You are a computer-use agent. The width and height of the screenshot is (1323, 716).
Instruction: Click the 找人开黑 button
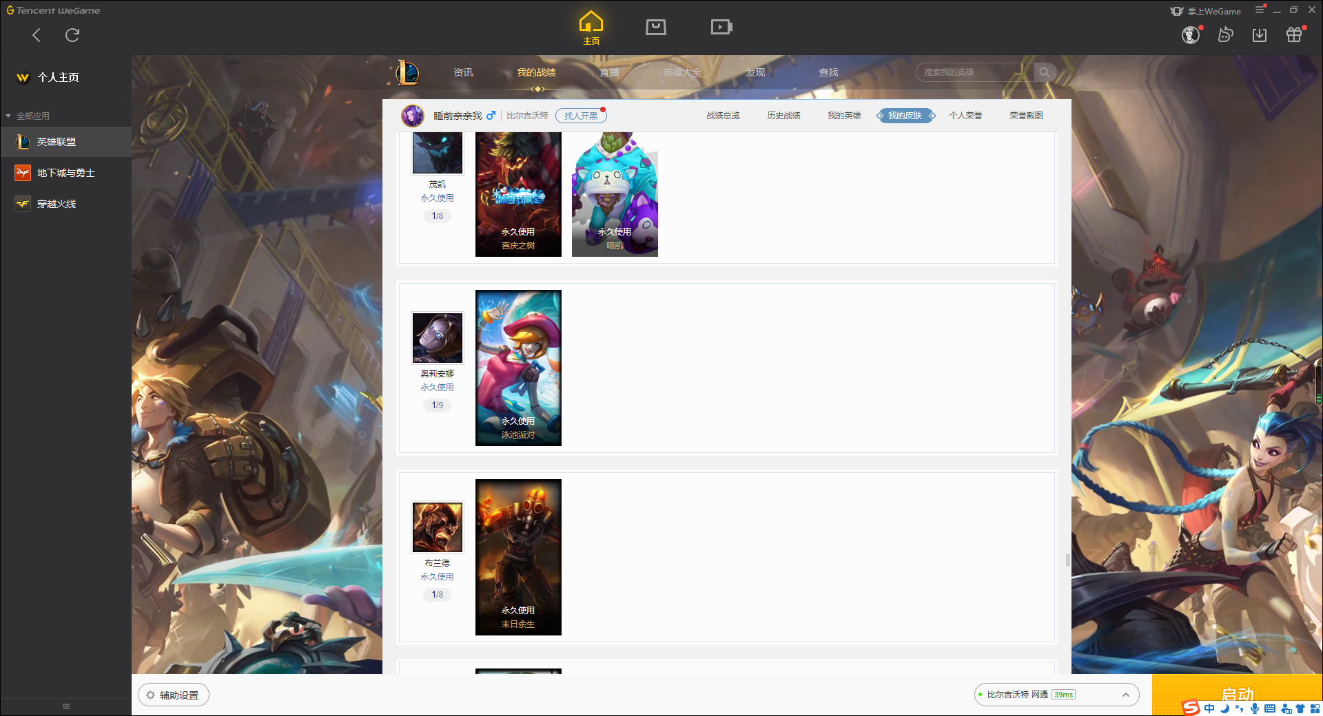[x=581, y=116]
